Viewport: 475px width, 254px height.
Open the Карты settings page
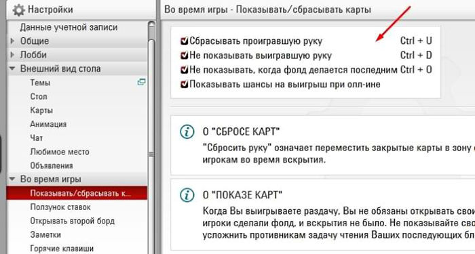(41, 110)
